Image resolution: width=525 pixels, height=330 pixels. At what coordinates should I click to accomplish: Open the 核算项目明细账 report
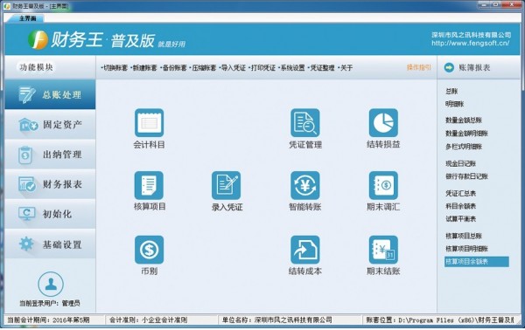coord(466,249)
